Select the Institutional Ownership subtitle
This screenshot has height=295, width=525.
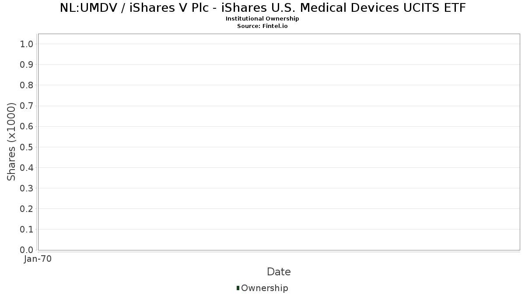tap(262, 19)
